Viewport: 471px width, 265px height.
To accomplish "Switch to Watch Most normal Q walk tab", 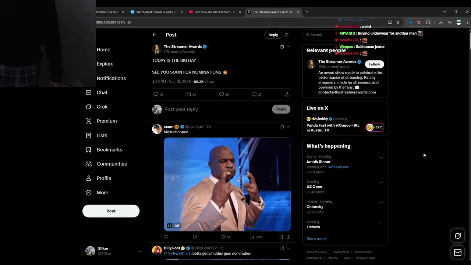I will click(x=157, y=12).
